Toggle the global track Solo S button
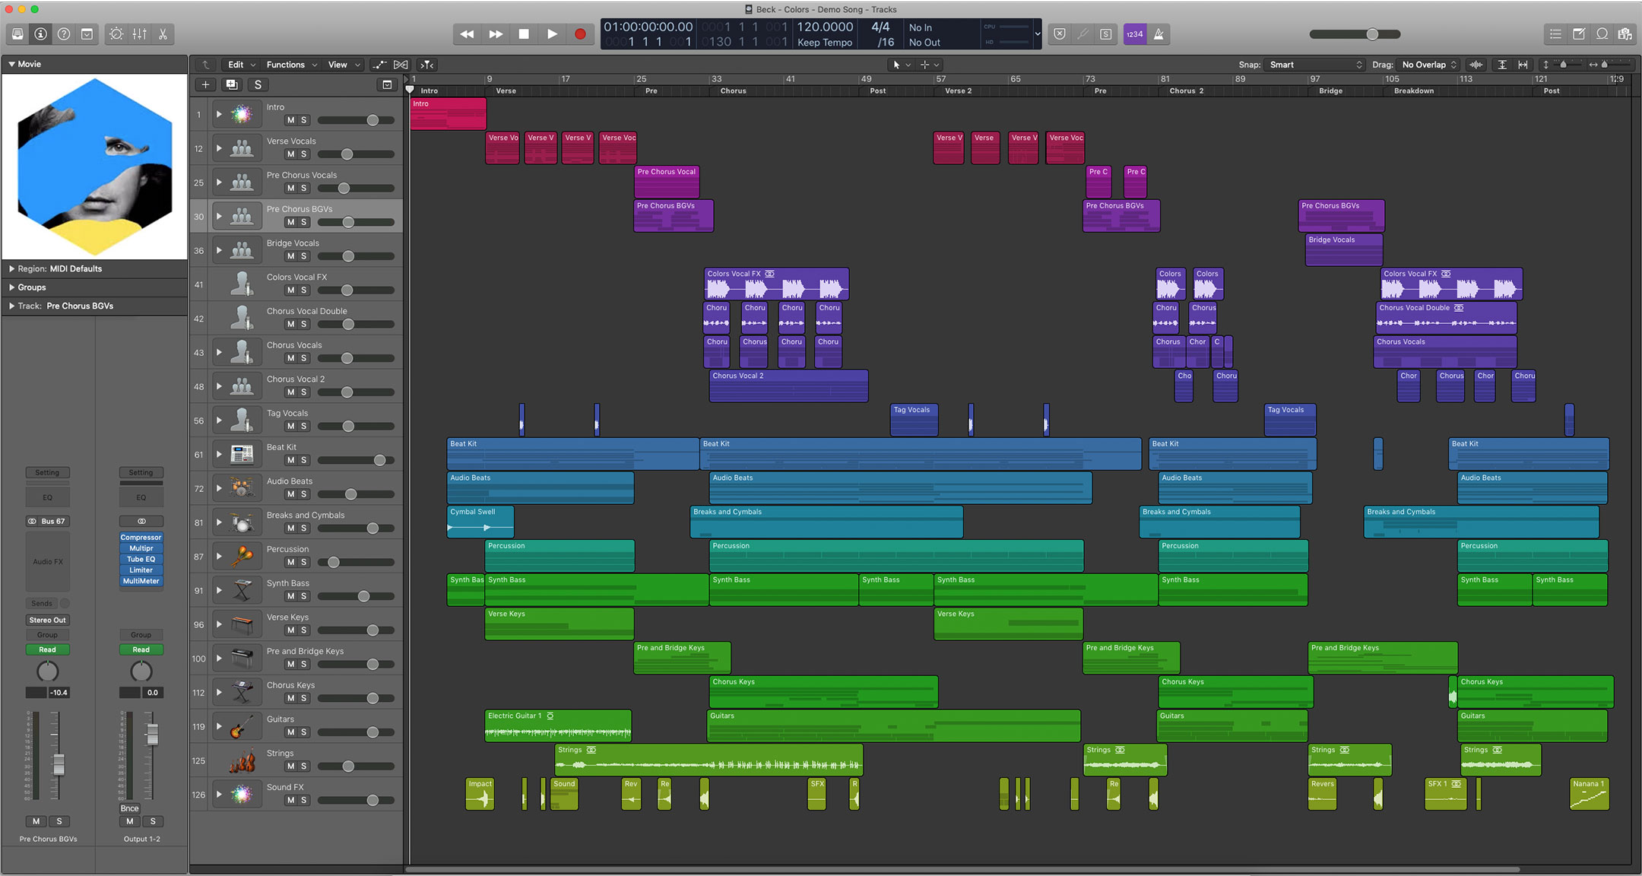The height and width of the screenshot is (876, 1642). [258, 84]
